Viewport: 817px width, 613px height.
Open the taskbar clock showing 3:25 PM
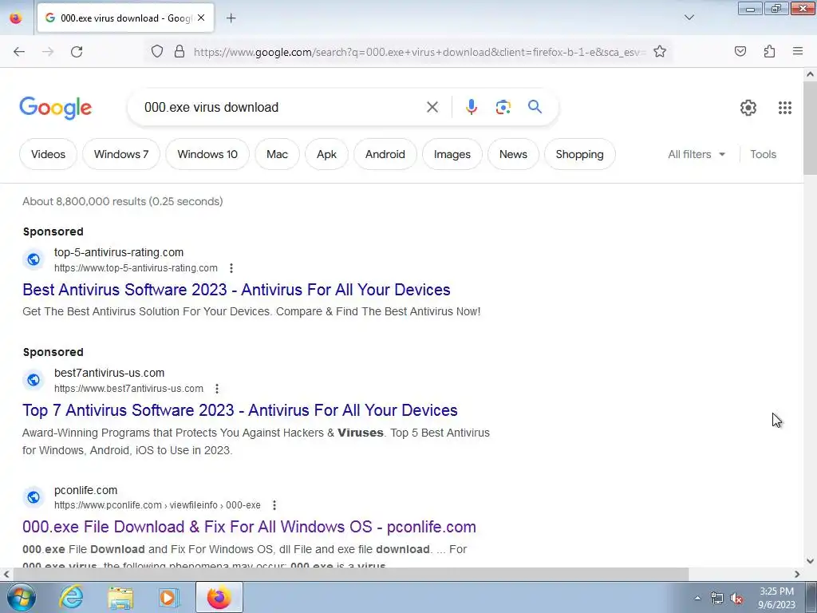(x=776, y=598)
